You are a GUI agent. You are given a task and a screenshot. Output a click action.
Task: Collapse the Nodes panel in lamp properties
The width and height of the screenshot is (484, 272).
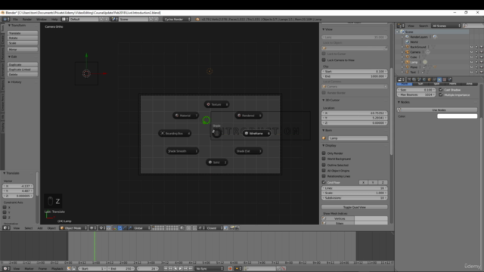(x=404, y=102)
